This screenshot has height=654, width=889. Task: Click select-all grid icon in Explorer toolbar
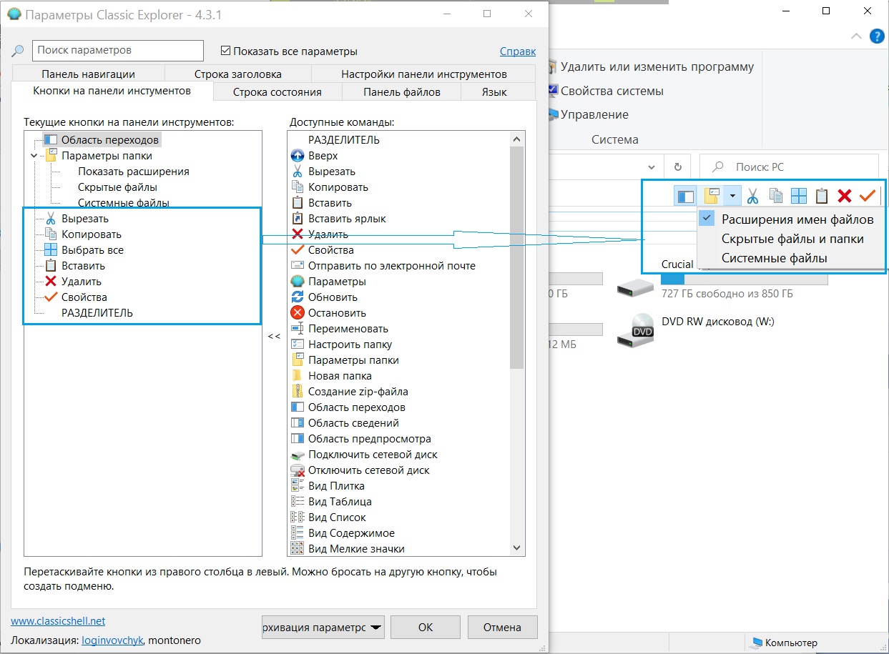click(x=798, y=195)
